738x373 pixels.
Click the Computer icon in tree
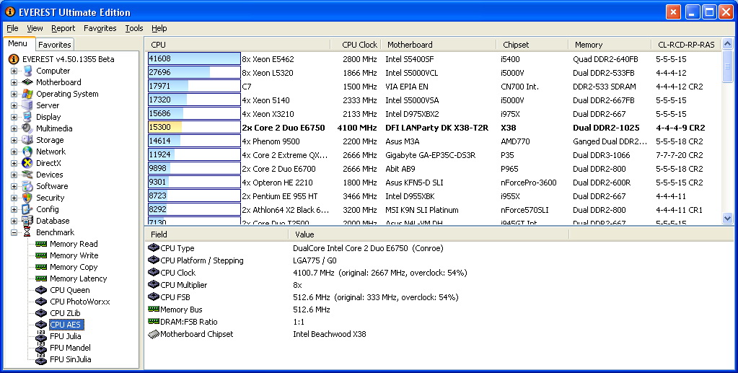(27, 71)
